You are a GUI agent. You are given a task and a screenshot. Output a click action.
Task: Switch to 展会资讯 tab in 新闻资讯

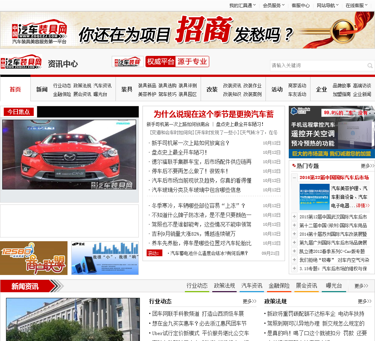tap(306, 285)
